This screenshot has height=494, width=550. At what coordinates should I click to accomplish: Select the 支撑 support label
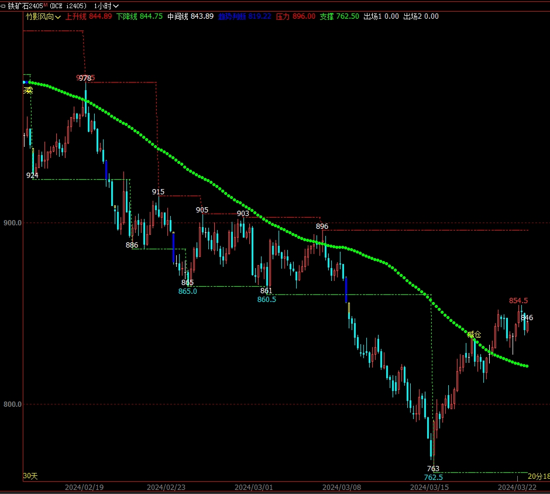[x=326, y=16]
